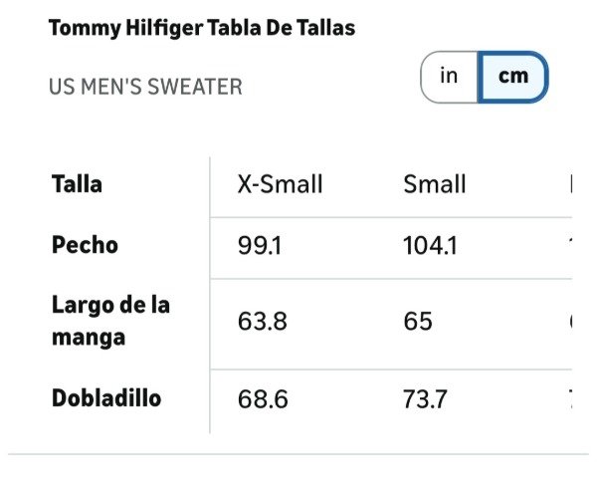Select the Largo de la manga row label
The height and width of the screenshot is (489, 597).
click(110, 321)
